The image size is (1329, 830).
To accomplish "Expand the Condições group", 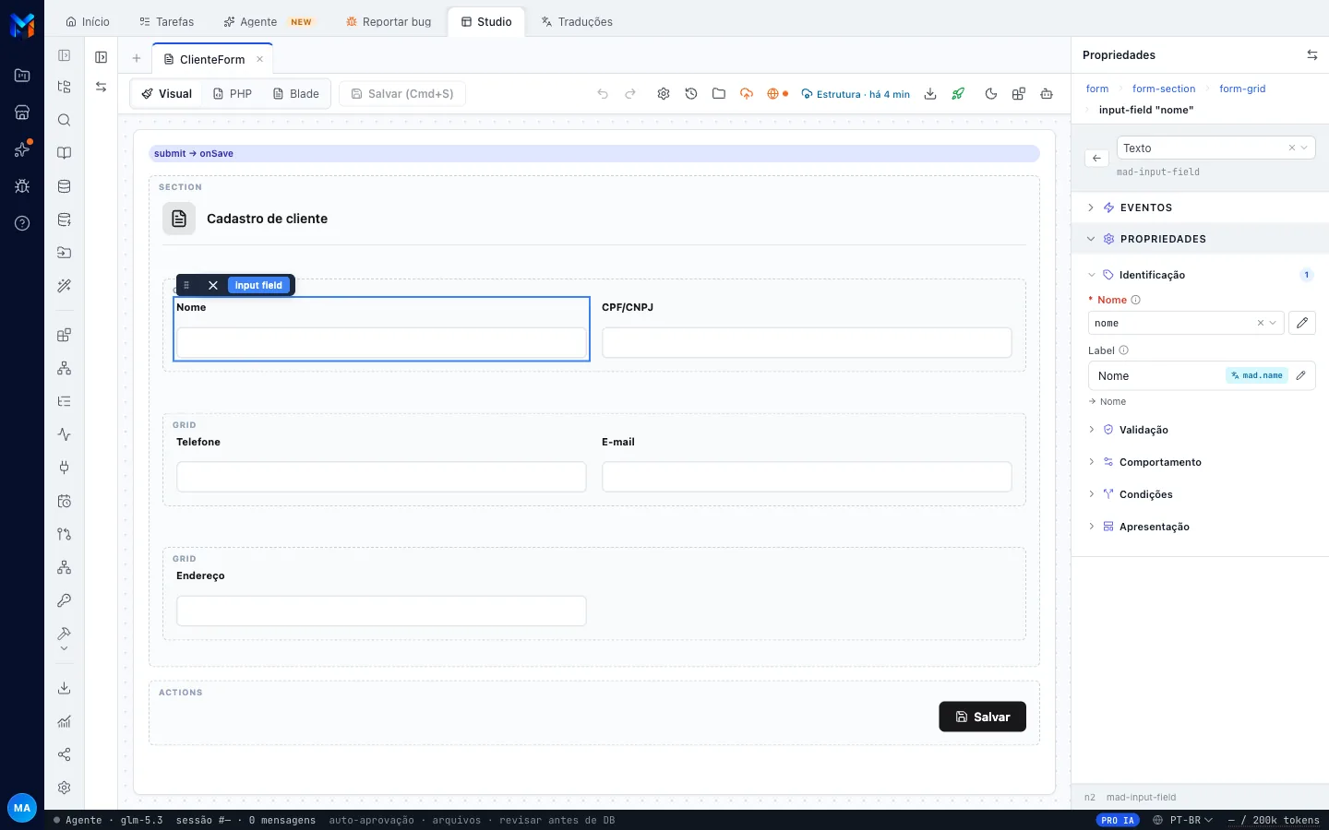I will [x=1200, y=494].
